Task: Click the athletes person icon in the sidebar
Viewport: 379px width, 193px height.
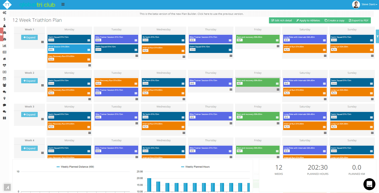Action: 4,26
